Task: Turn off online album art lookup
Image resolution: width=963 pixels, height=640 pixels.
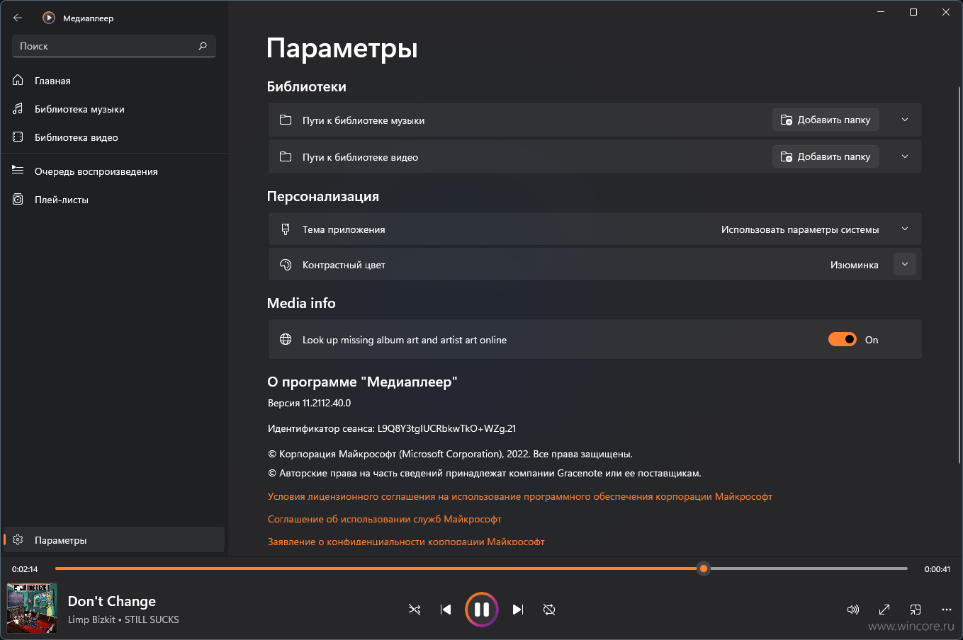Action: tap(843, 339)
